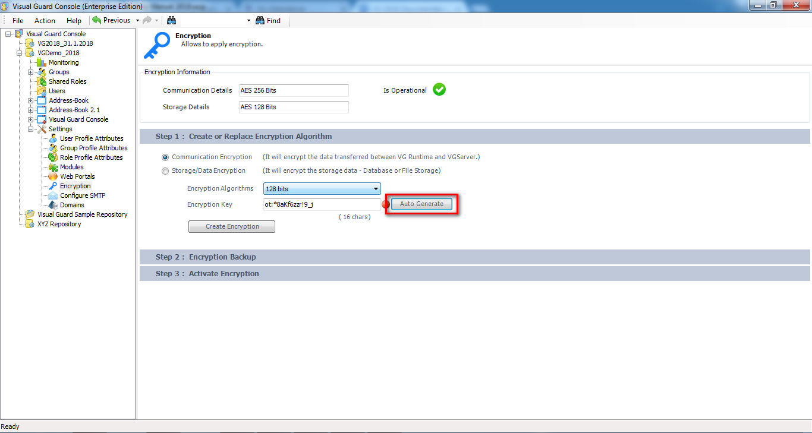Open the Encryption Algorithms dropdown

coord(375,188)
